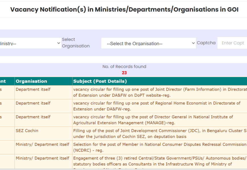Open the Ministry selection dropdown
The height and width of the screenshot is (170, 247).
point(30,43)
